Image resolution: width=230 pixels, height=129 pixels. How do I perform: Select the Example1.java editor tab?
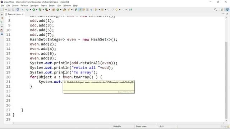[14, 14]
